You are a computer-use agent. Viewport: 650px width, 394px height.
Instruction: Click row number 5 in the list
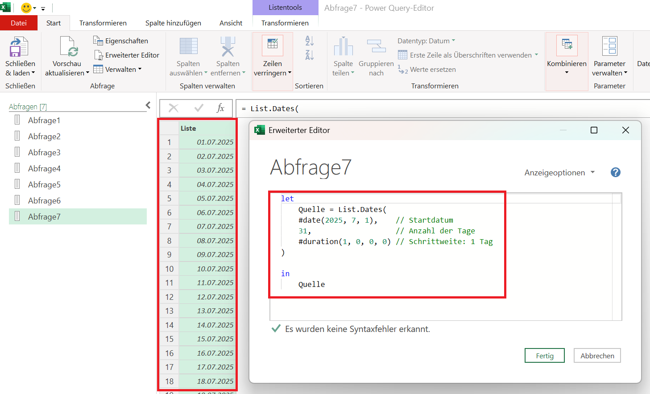[169, 198]
